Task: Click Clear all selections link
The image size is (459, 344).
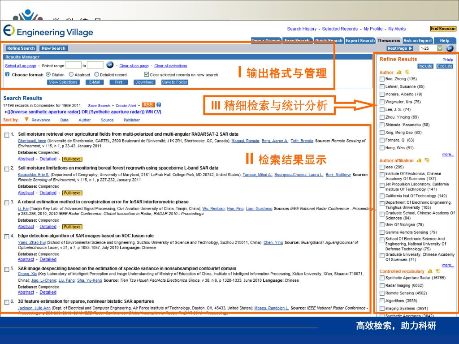Action: (x=171, y=66)
